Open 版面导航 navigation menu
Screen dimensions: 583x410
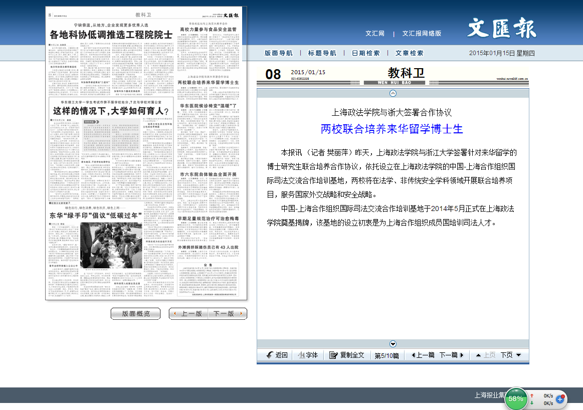tap(278, 53)
